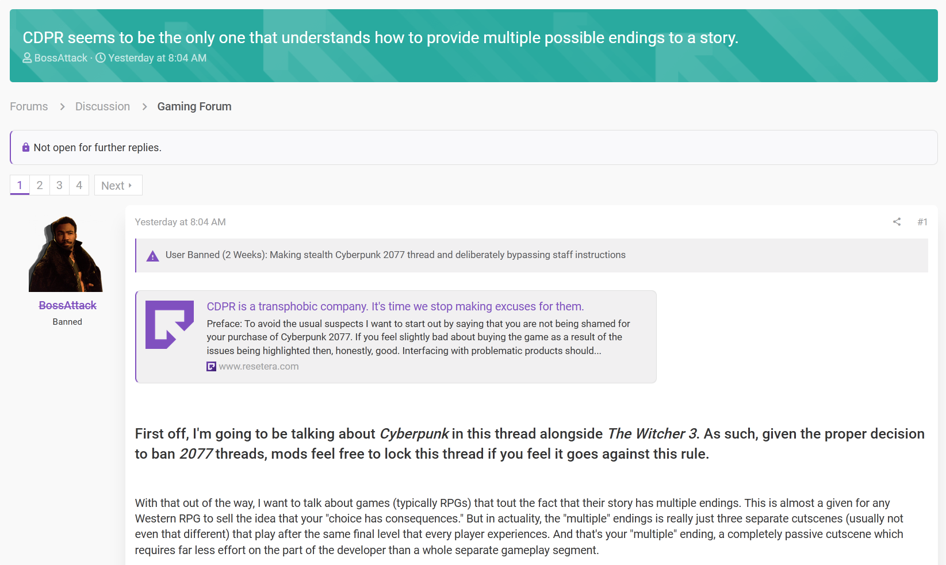Open the Forums breadcrumb link
The image size is (946, 565).
(x=29, y=107)
